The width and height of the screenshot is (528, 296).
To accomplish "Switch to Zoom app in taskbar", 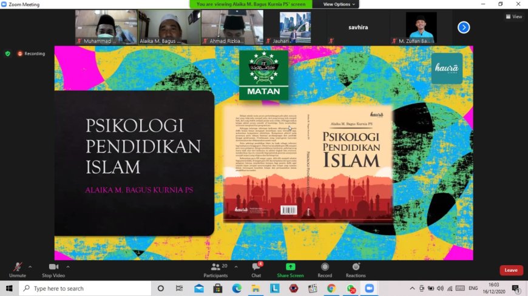I will (x=370, y=288).
